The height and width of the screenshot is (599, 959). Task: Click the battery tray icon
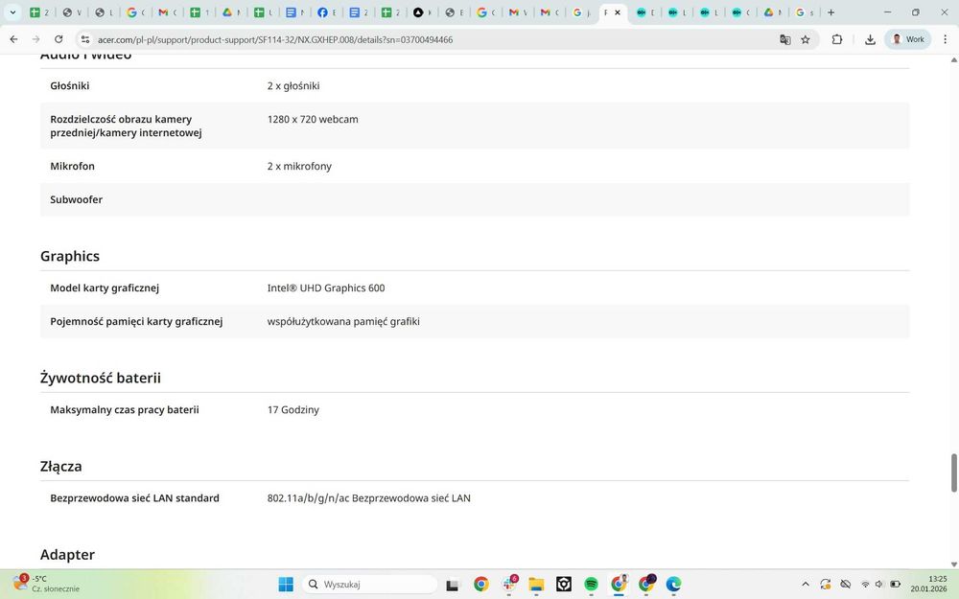(896, 585)
